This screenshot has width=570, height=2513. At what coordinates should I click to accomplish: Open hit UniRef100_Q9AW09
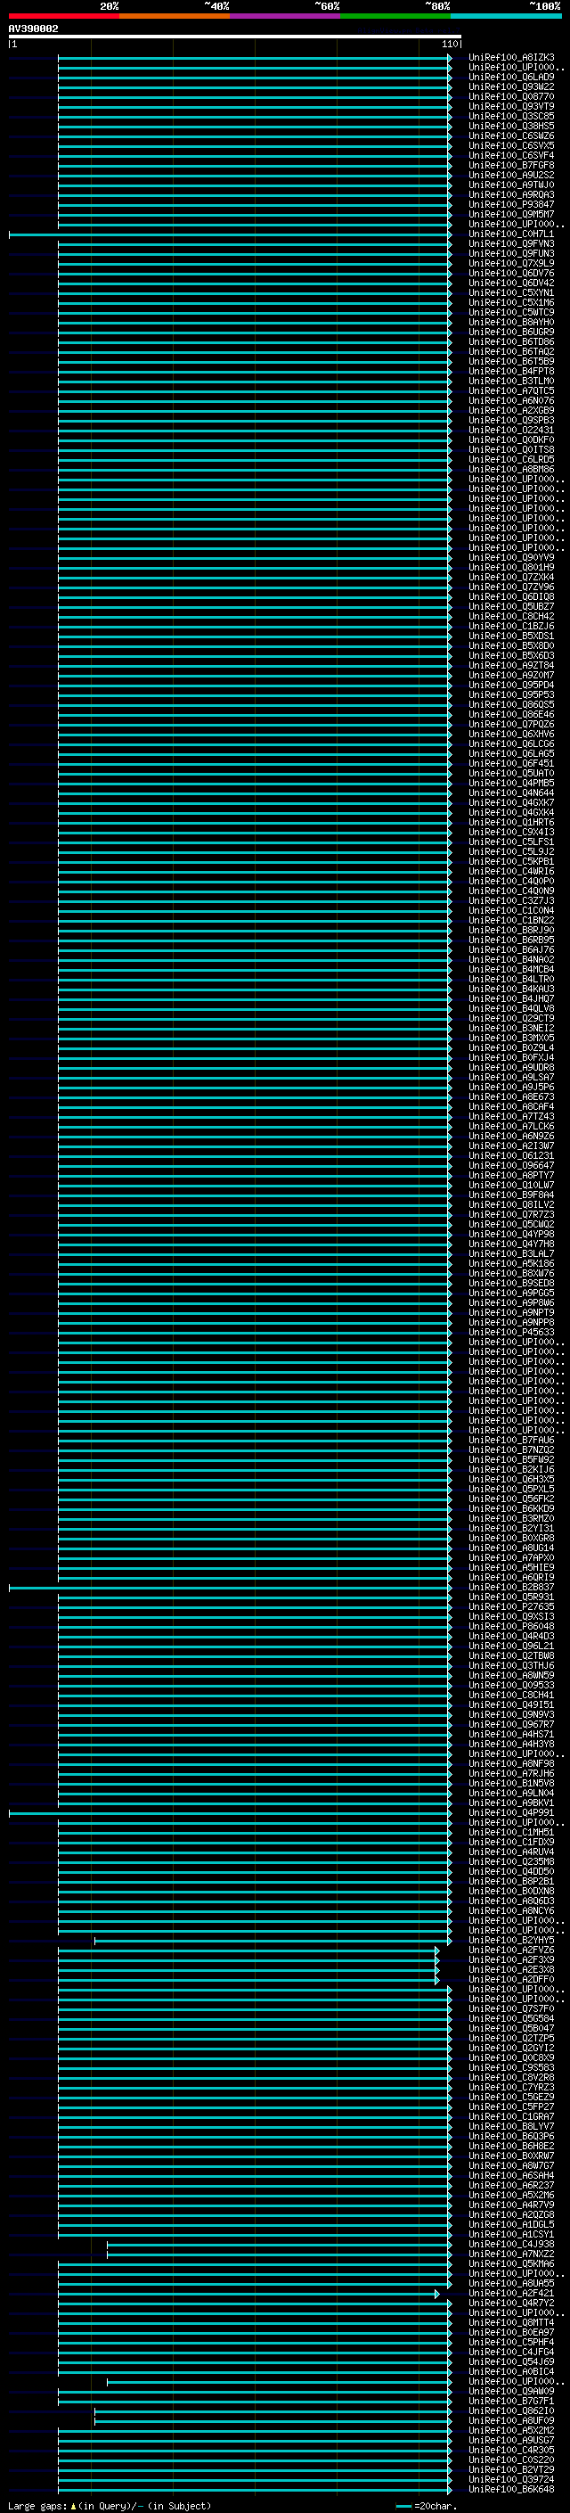[511, 2391]
